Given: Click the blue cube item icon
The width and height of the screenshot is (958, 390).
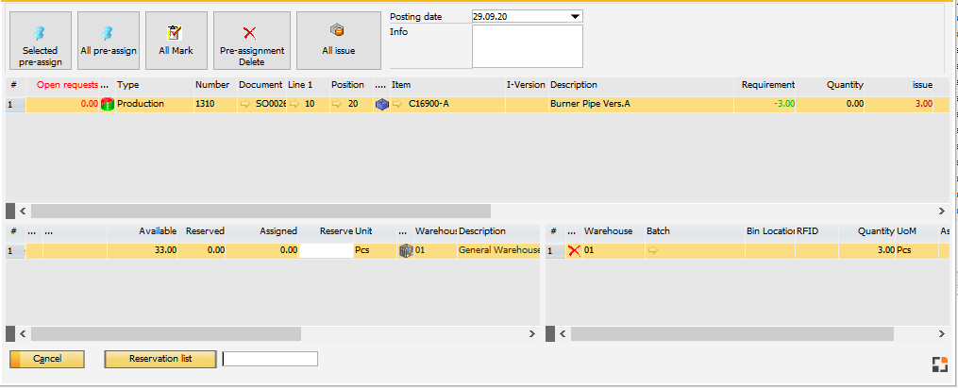Looking at the screenshot, I should pyautogui.click(x=381, y=104).
